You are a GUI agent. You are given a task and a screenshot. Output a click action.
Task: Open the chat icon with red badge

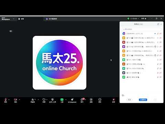[82, 100]
